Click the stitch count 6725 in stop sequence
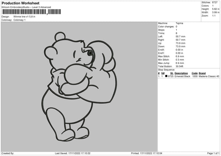 click(x=171, y=76)
